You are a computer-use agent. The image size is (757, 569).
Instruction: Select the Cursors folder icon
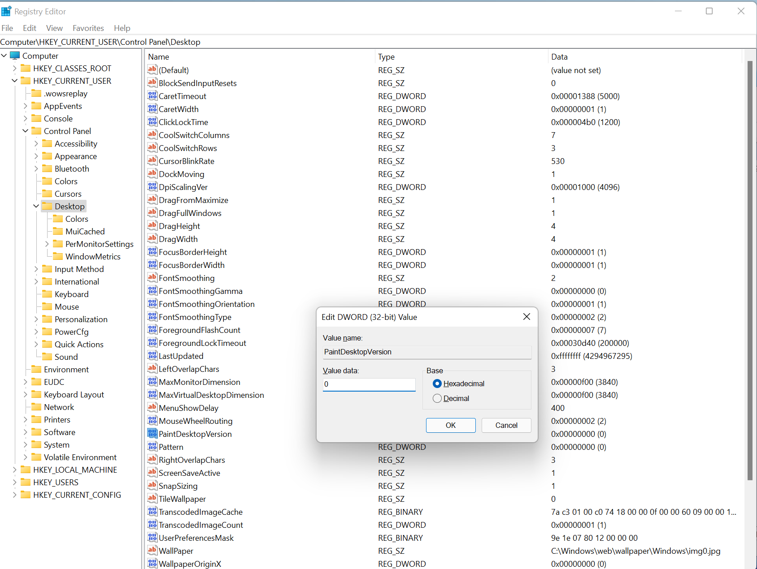47,194
